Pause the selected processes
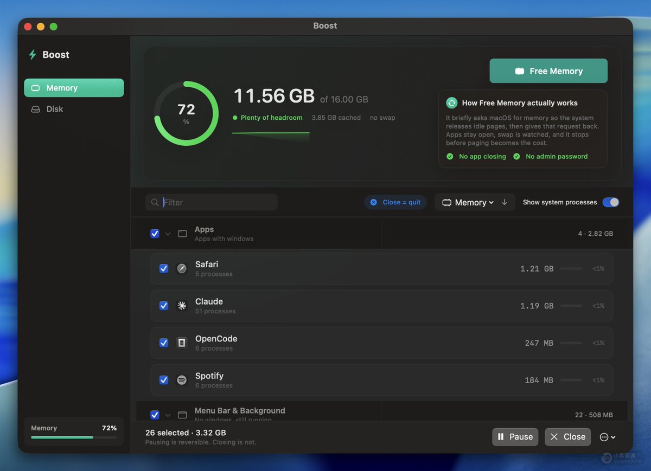Screen dimensions: 651x471 coord(515,437)
